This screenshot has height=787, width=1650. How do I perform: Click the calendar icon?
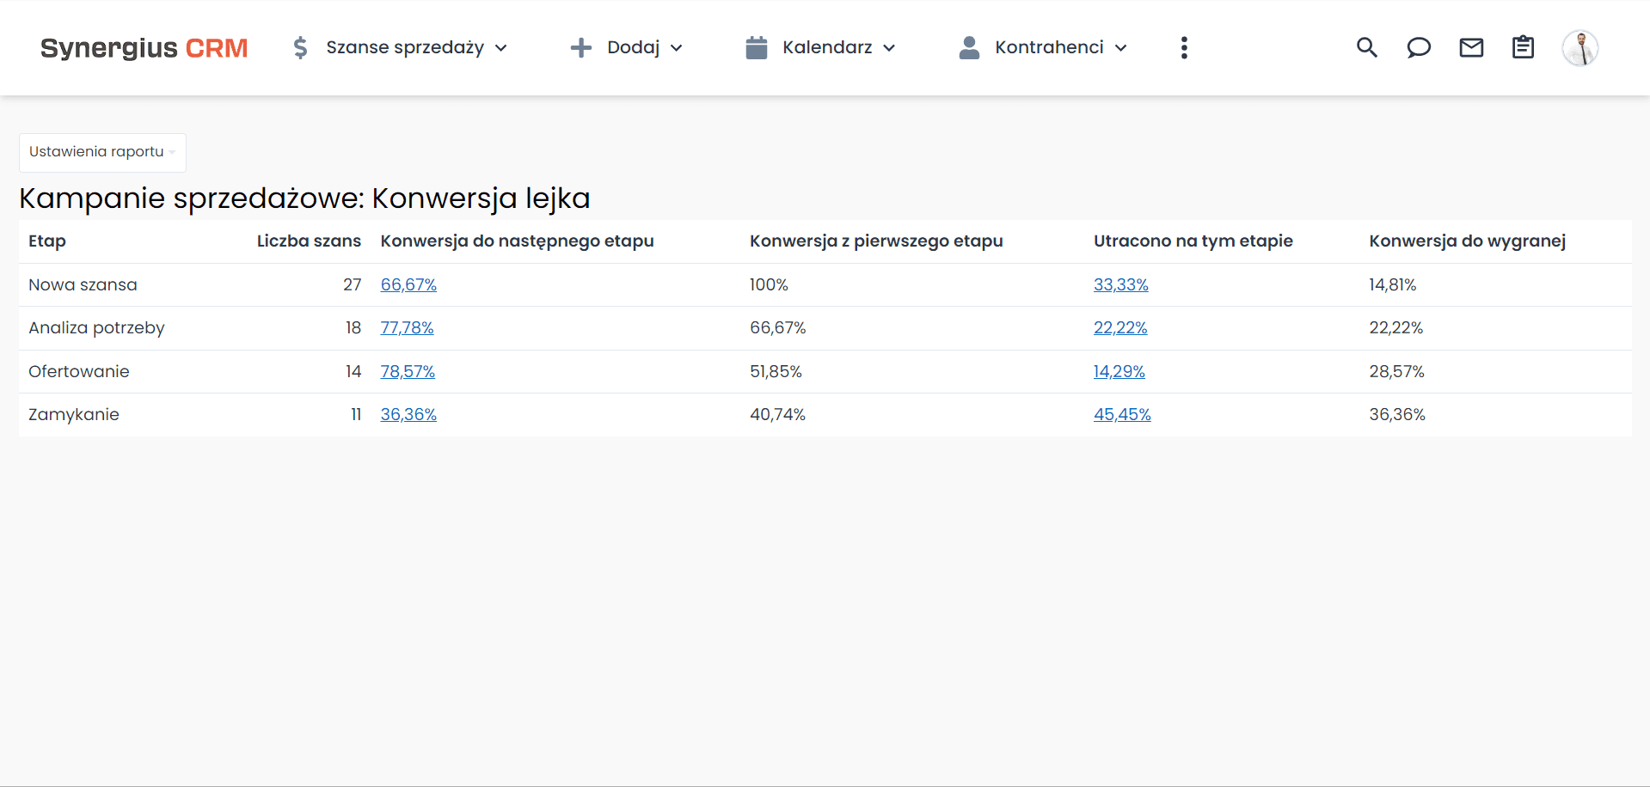coord(756,48)
